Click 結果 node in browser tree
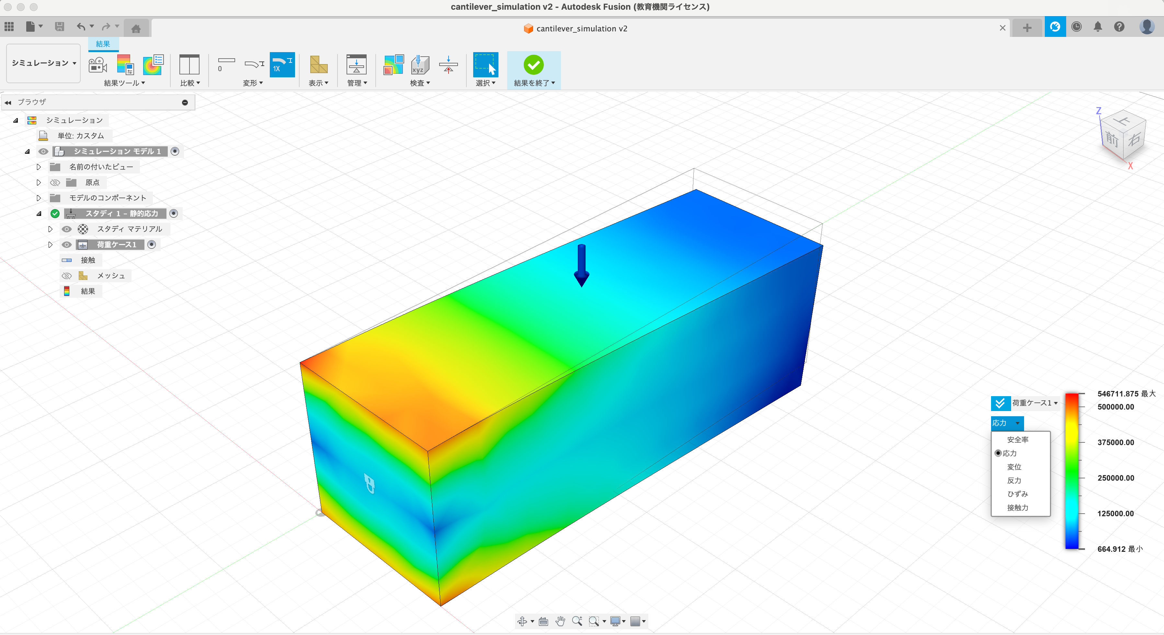Viewport: 1164px width, 635px height. click(x=88, y=291)
